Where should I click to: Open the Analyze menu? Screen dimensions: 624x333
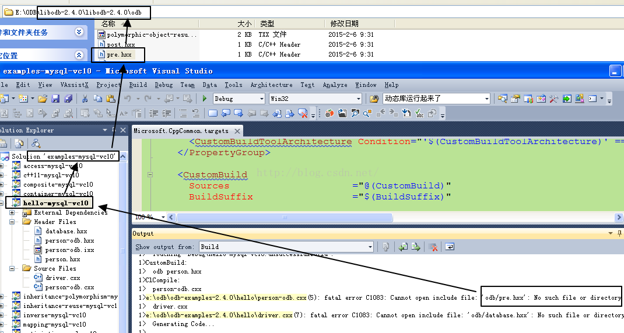(335, 85)
